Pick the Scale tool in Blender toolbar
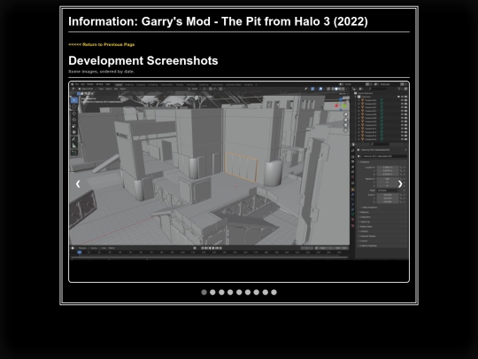Viewport: 478px width, 359px height. tap(74, 126)
